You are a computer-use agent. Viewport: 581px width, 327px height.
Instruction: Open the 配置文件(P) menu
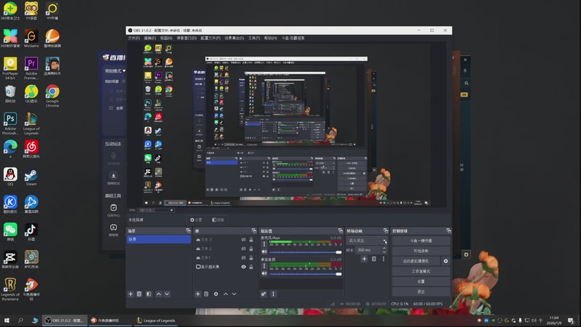[211, 39]
